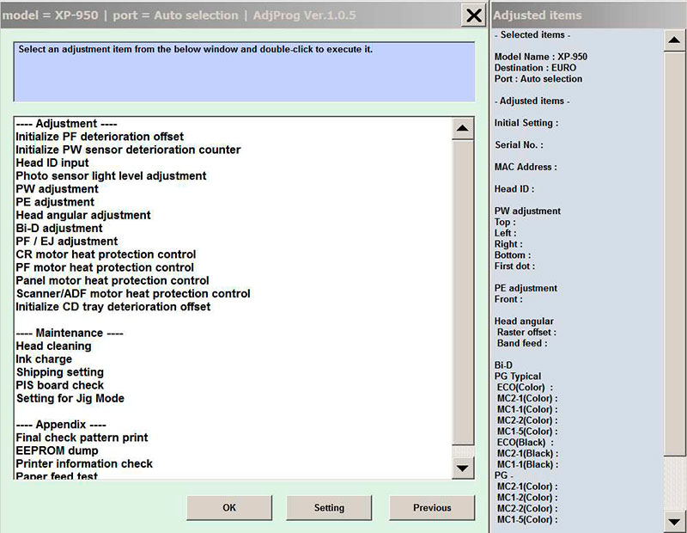Select Panel motor heat protection control

pyautogui.click(x=112, y=281)
